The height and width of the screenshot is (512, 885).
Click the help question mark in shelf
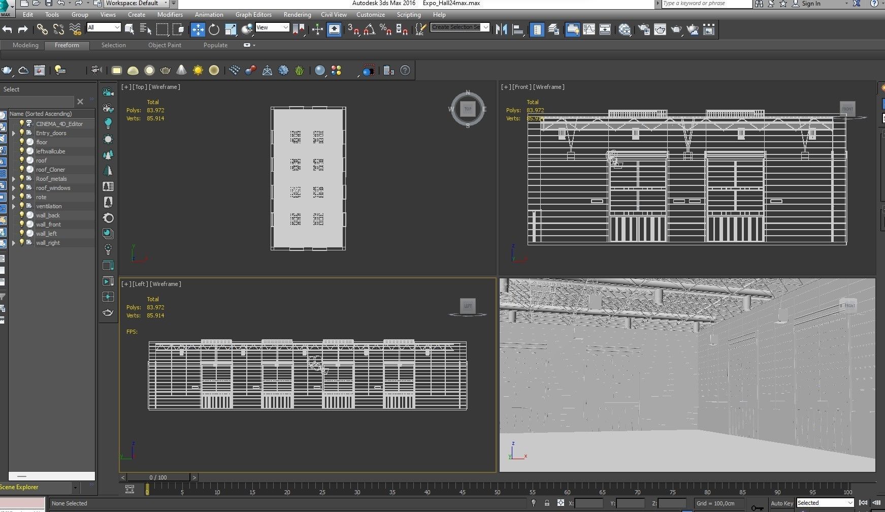click(x=405, y=71)
